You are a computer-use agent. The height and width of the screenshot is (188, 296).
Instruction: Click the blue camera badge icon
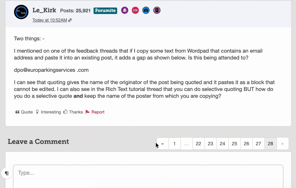click(146, 11)
